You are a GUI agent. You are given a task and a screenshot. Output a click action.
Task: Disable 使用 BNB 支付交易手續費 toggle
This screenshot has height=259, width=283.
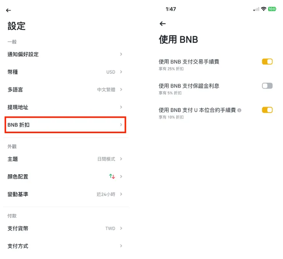tap(267, 61)
